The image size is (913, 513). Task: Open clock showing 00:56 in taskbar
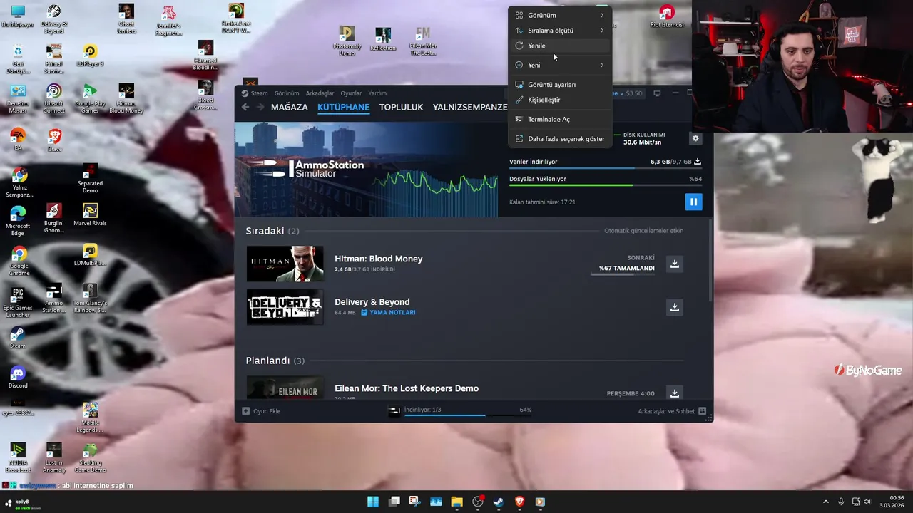coord(892,502)
